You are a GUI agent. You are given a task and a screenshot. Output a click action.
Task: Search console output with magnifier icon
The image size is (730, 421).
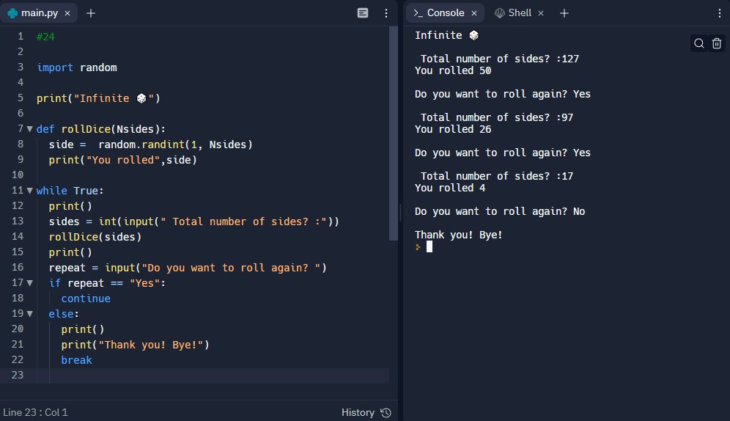(698, 43)
